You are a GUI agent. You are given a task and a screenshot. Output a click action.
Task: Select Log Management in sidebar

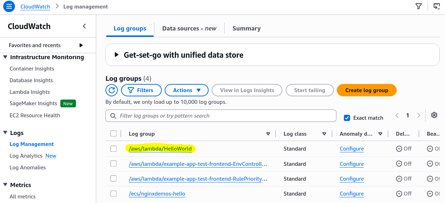32,144
